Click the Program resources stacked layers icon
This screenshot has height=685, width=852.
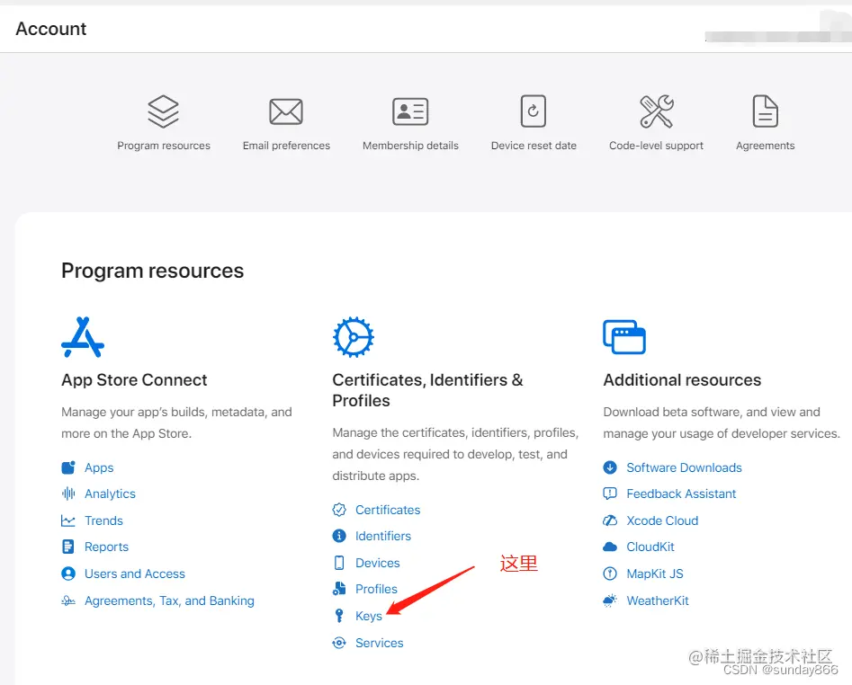point(163,111)
